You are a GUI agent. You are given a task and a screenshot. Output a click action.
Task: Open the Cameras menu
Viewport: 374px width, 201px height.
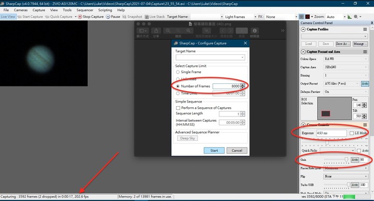(20, 10)
